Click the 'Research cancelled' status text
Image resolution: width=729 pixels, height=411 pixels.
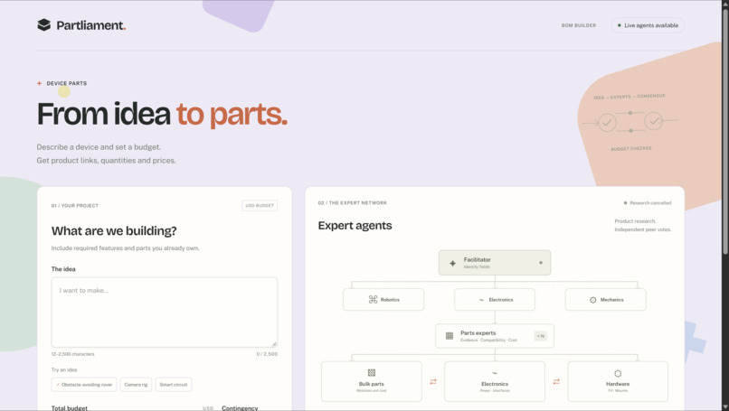pos(650,203)
